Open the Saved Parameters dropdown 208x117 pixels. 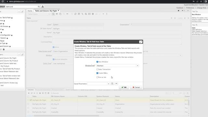pyautogui.click(x=109, y=84)
